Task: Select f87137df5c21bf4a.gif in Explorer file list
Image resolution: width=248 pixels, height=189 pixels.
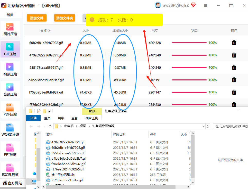Action: (67, 180)
